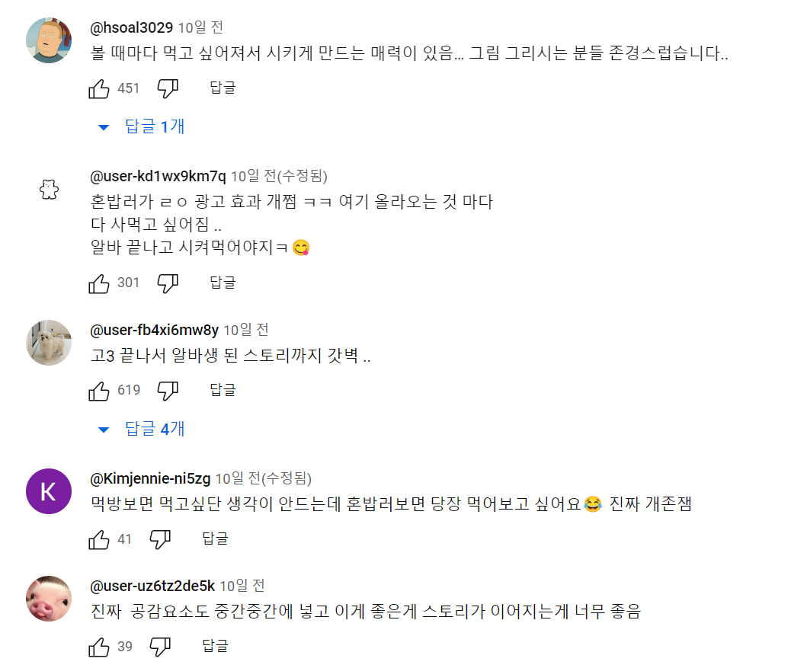The height and width of the screenshot is (668, 791).
Task: Like the comment by @user-fb4xi6mw8y
Action: tap(99, 391)
